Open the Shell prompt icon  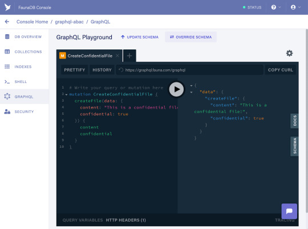tap(7, 82)
